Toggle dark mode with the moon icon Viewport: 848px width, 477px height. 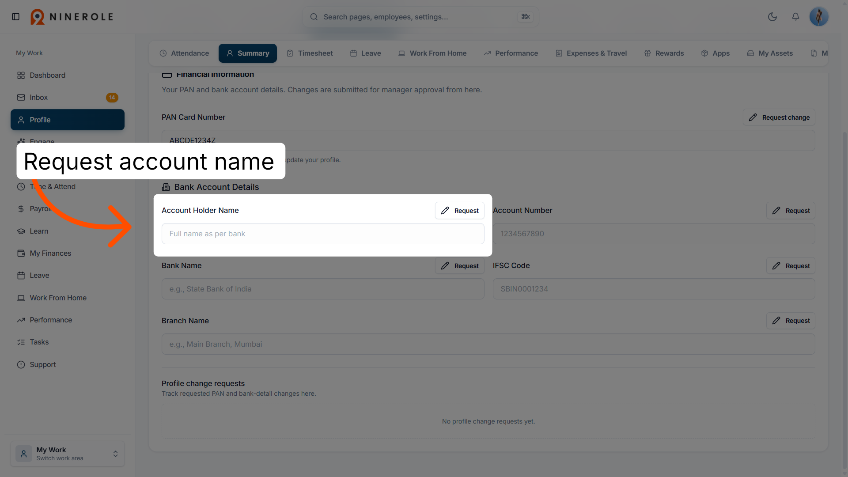tap(772, 17)
